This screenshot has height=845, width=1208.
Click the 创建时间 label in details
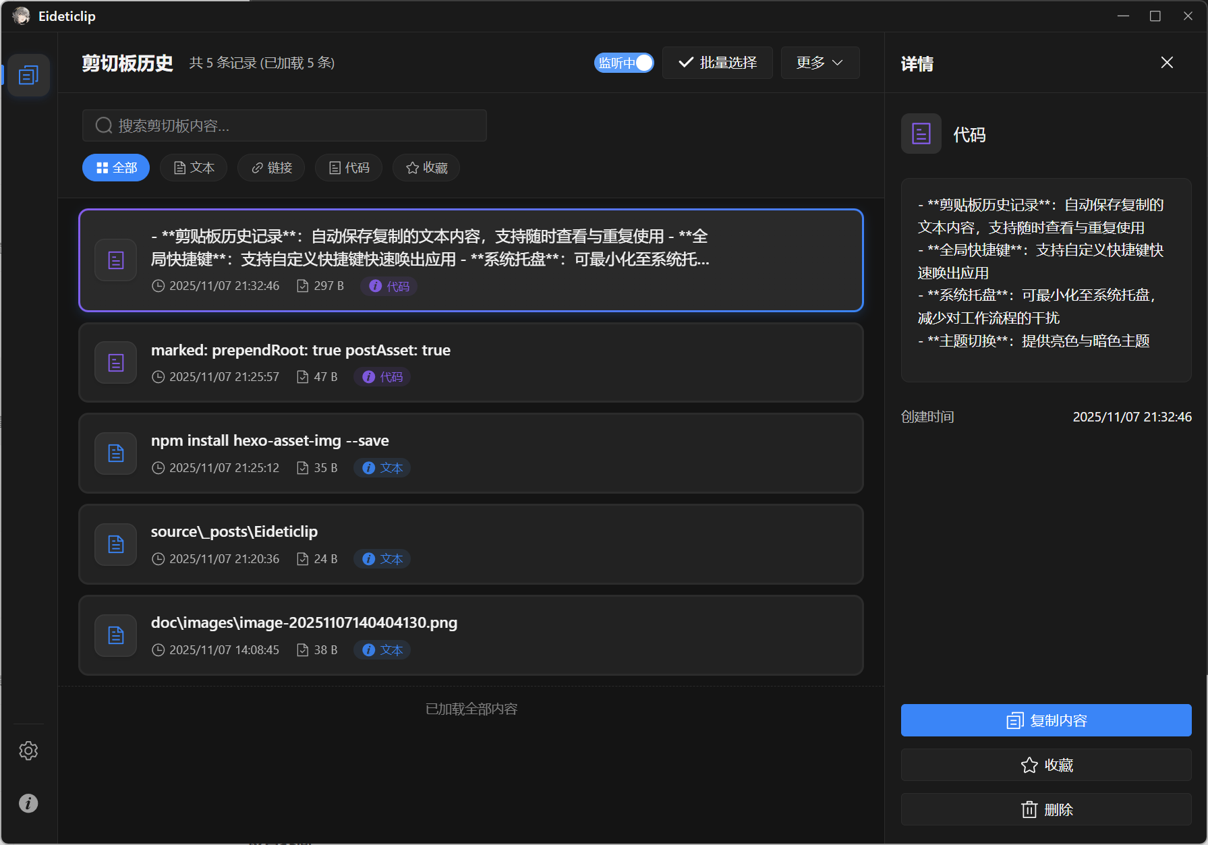[x=927, y=417]
